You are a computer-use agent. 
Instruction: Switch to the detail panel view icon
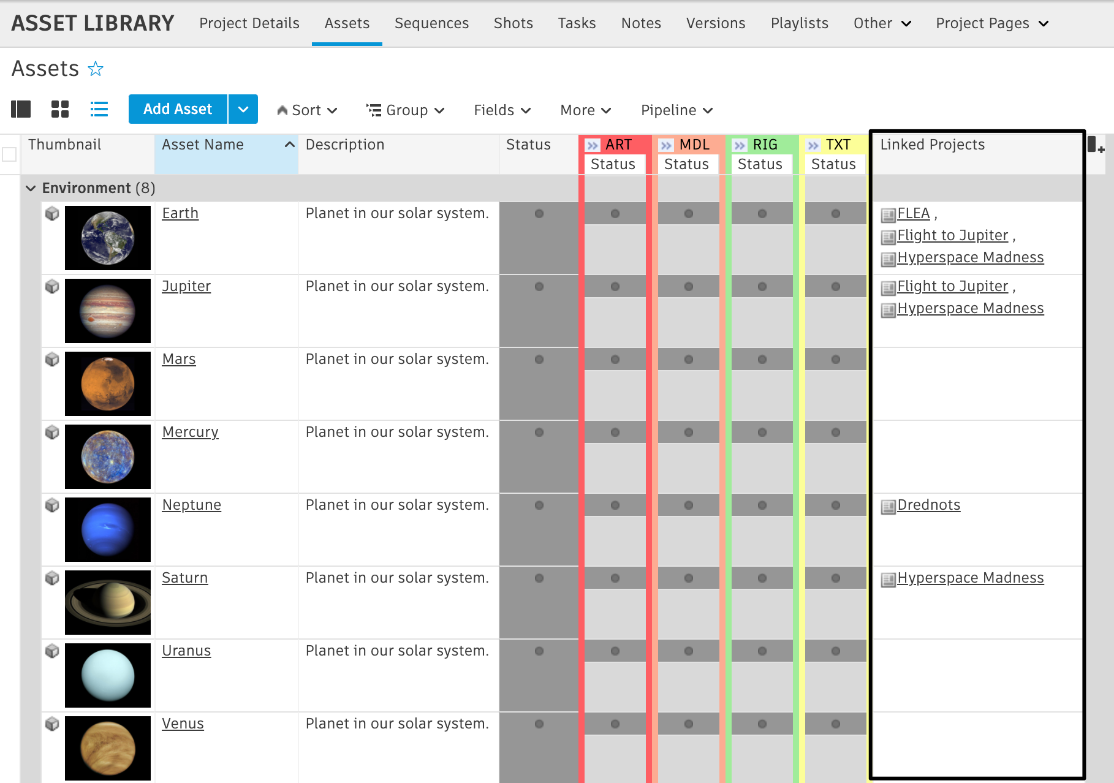(x=21, y=109)
